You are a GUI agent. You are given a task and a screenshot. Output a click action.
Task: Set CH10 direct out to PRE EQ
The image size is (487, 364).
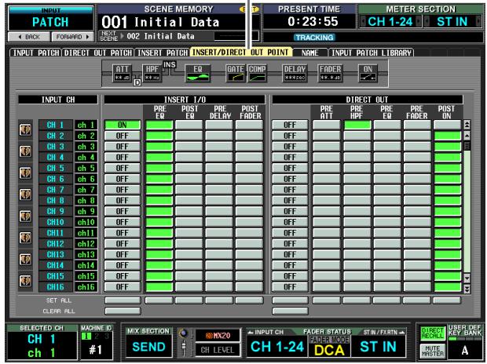click(x=386, y=222)
